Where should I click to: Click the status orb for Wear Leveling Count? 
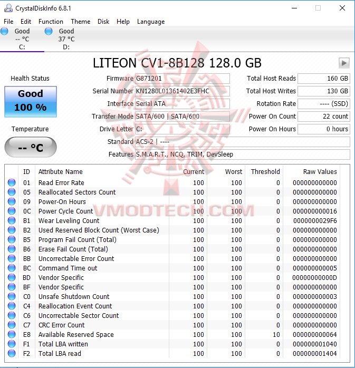coord(12,220)
